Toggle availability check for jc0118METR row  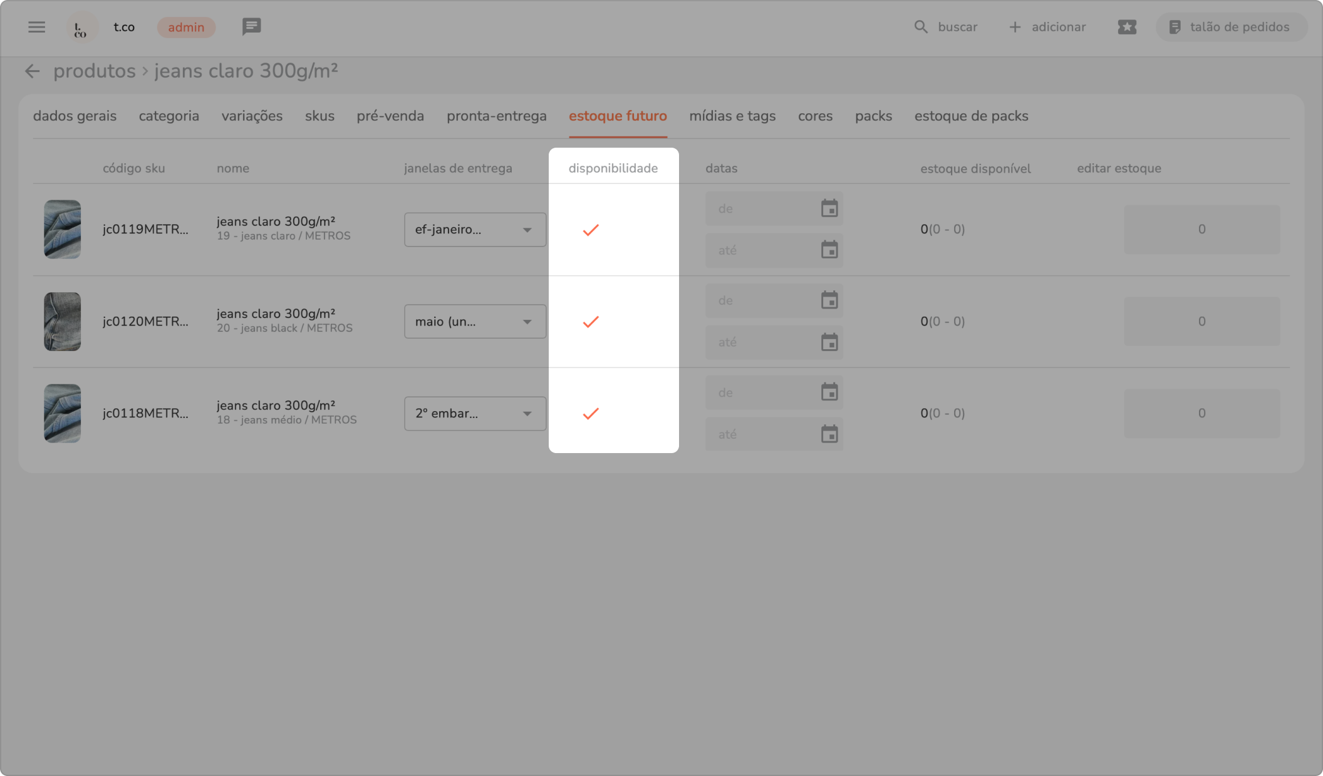[591, 414]
